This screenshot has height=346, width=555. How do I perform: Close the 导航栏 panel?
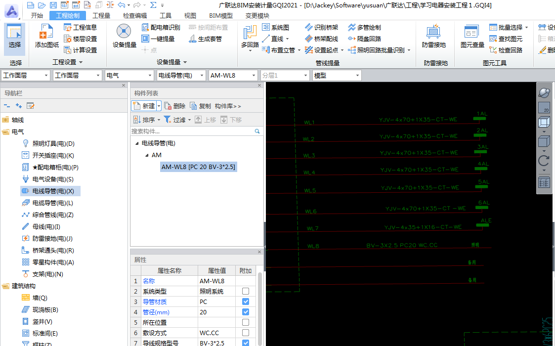point(124,86)
